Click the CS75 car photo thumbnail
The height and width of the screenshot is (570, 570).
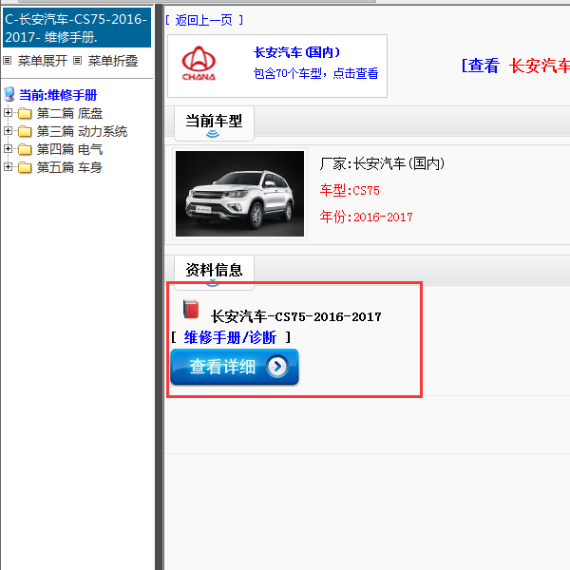(240, 194)
